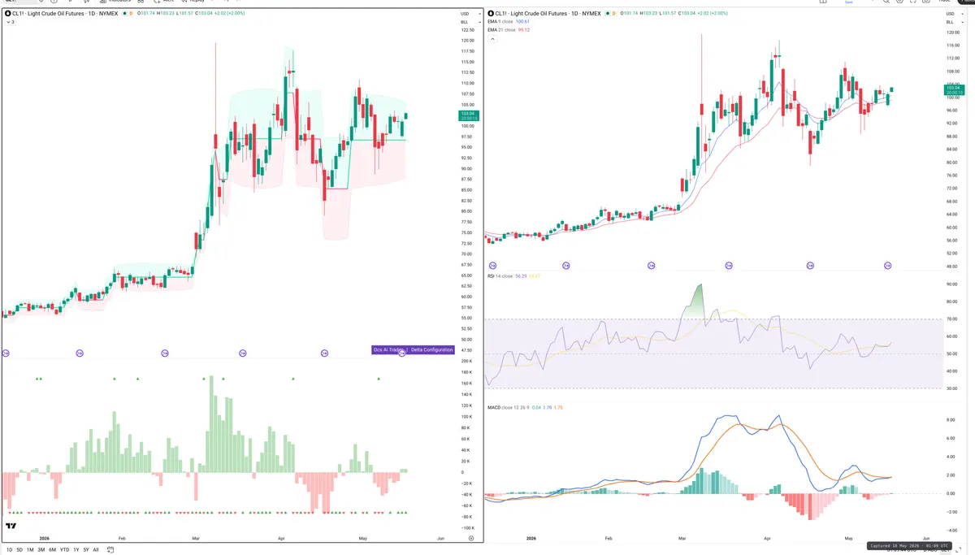Click the last event marker on right chart
This screenshot has width=975, height=555.
(887, 265)
